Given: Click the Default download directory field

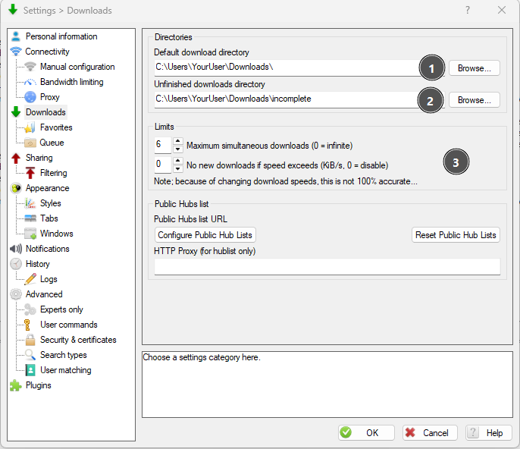Looking at the screenshot, I should click(299, 68).
